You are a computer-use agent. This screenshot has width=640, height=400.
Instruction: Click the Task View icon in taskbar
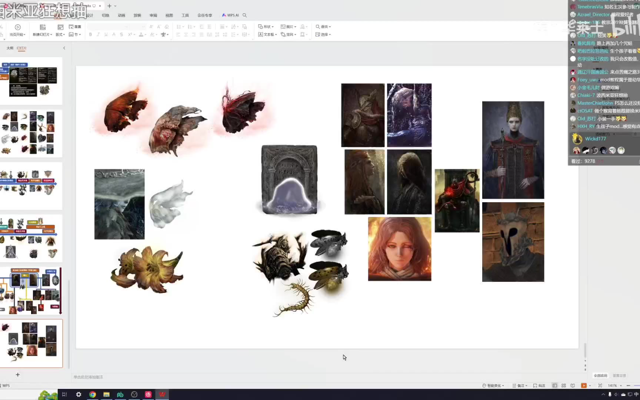64,394
